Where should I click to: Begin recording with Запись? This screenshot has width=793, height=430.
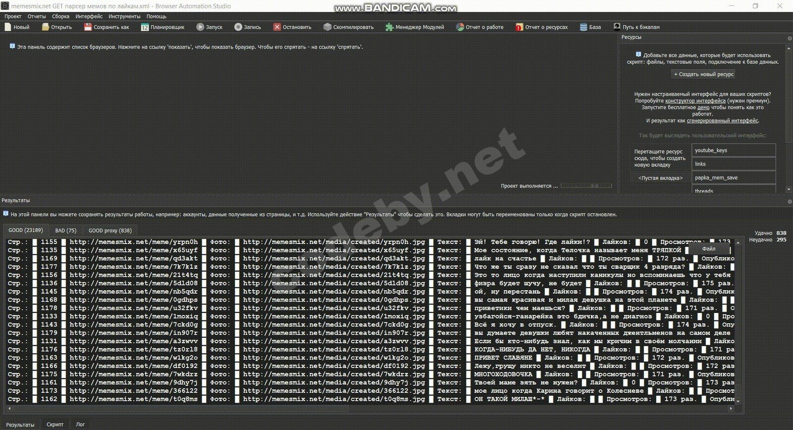click(248, 27)
